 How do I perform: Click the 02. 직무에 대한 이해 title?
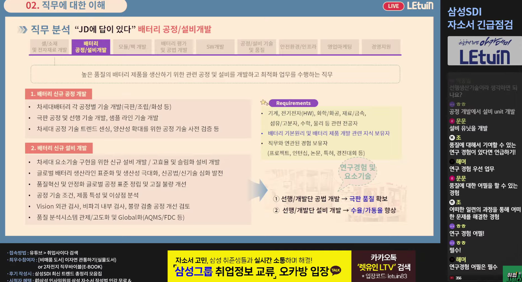click(x=65, y=5)
